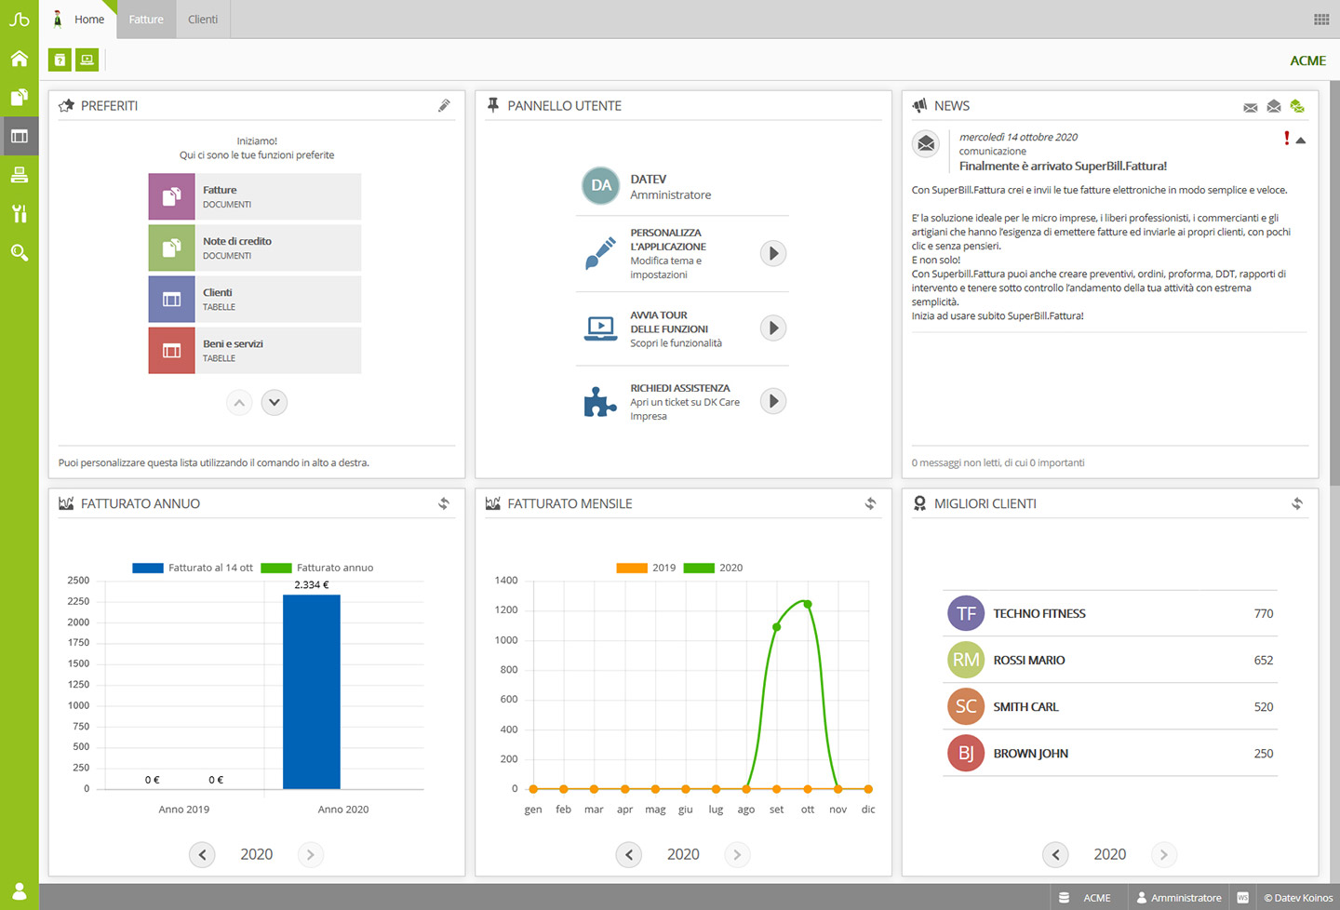Image resolution: width=1340 pixels, height=910 pixels.
Task: Refresh the Fatturato Annuo panel
Action: (444, 503)
